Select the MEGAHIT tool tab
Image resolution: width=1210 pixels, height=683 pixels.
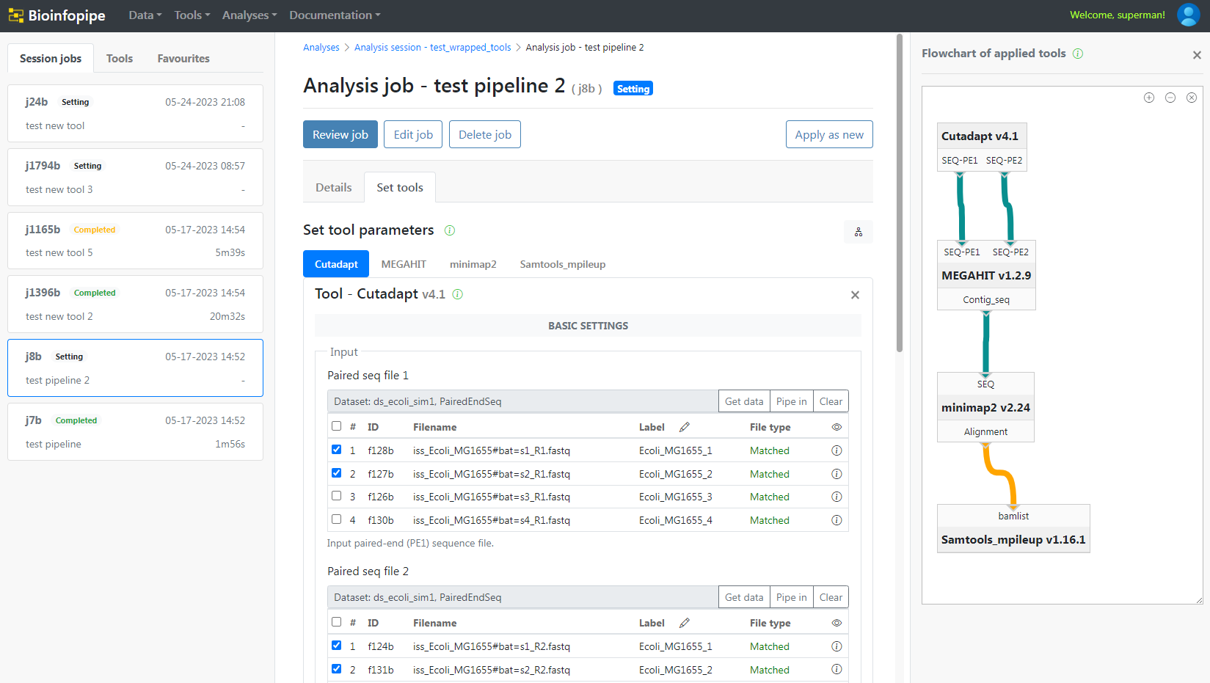tap(404, 264)
